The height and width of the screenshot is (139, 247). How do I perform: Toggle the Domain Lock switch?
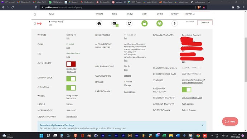coord(71,79)
